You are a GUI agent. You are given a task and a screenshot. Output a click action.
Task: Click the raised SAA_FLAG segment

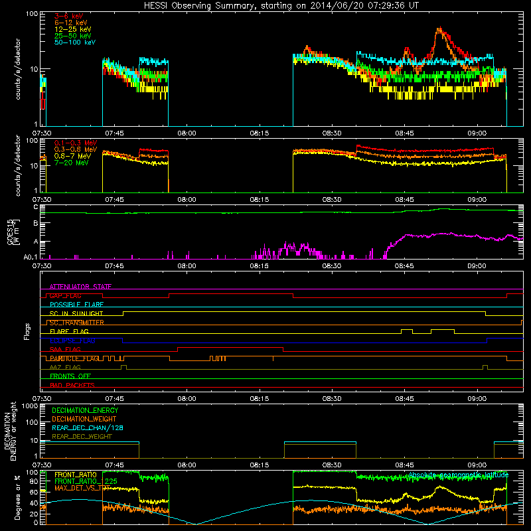[230, 347]
